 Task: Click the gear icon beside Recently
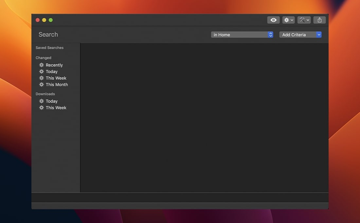point(41,65)
